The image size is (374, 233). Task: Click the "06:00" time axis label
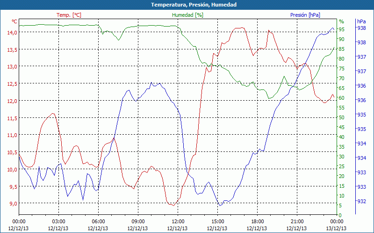pos(98,222)
